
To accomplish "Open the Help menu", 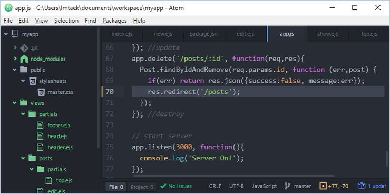I will pos(139,21).
